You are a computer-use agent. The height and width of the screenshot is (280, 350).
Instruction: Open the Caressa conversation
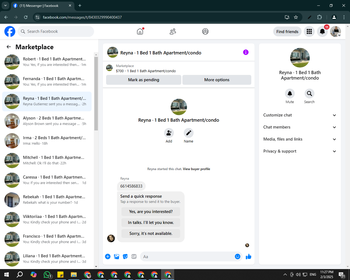pyautogui.click(x=47, y=180)
